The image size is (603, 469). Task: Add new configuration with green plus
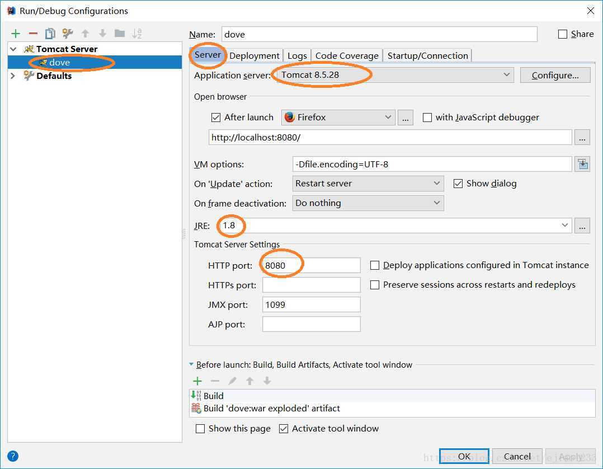pyautogui.click(x=16, y=34)
